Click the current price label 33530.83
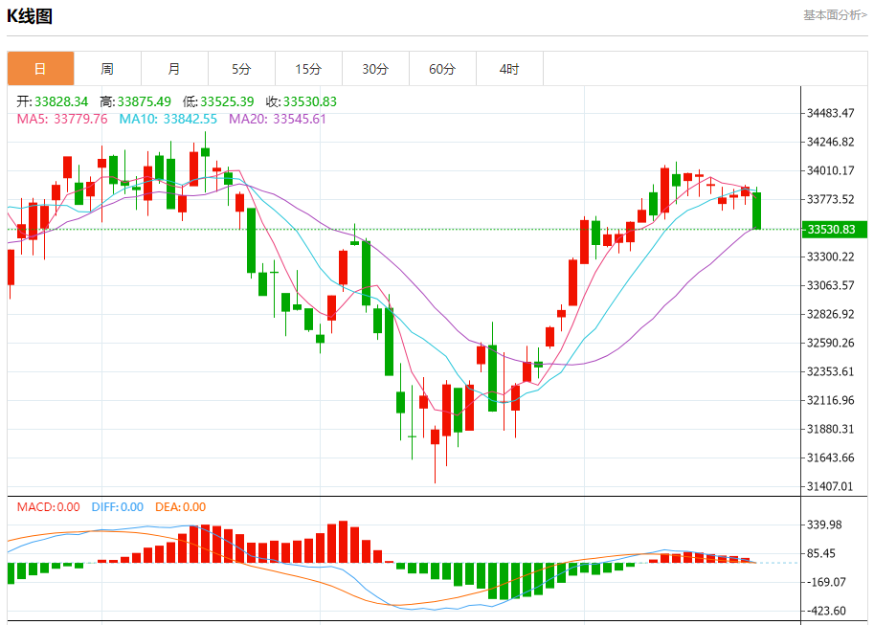 click(834, 229)
